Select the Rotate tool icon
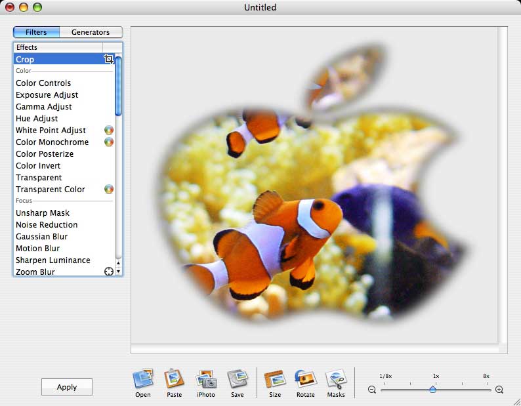Image resolution: width=521 pixels, height=406 pixels. coord(305,380)
